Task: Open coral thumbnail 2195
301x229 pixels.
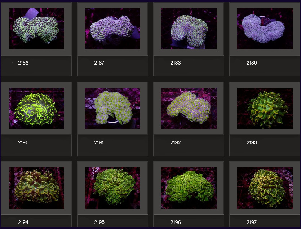Action: pyautogui.click(x=112, y=188)
